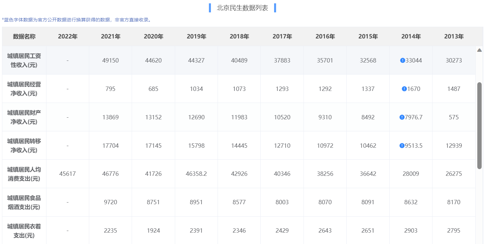Click the 12939 transfer income cell

click(x=454, y=146)
